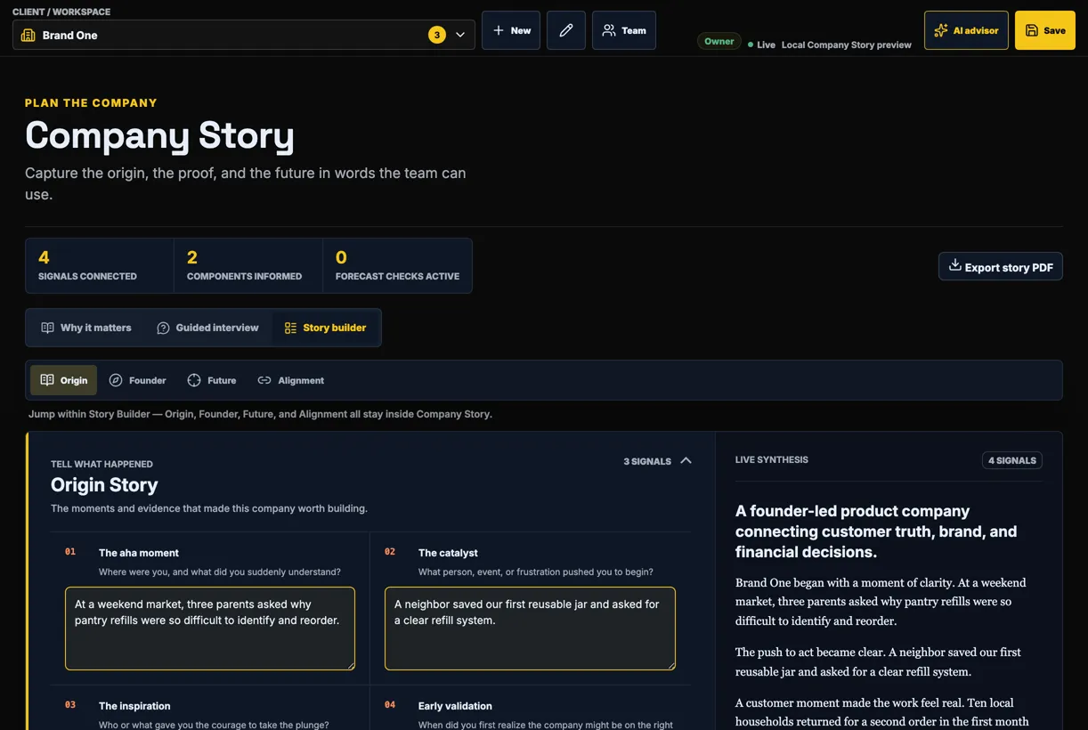Click Export story PDF button
The width and height of the screenshot is (1088, 730).
click(x=1001, y=266)
